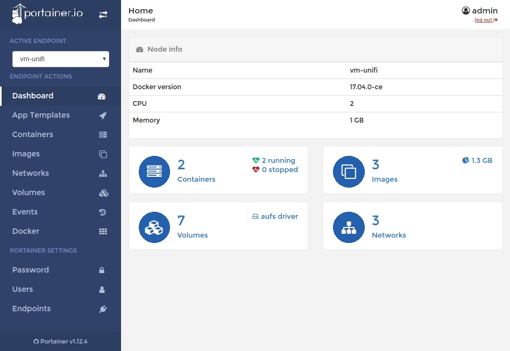Click the App Templates rocket icon
The image size is (510, 351).
coord(103,116)
